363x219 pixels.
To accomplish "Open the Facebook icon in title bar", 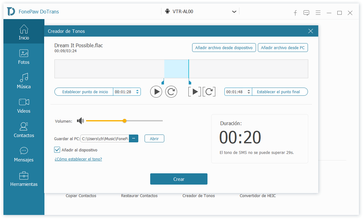I will point(295,13).
